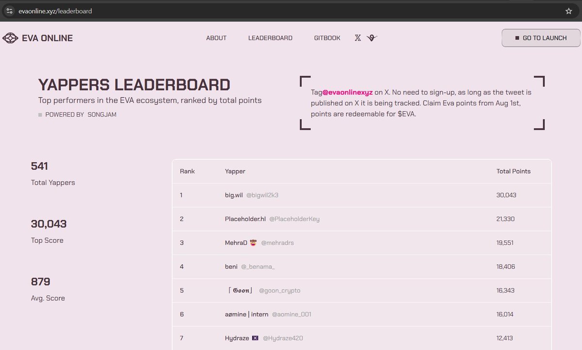Open the LEADERBOARD navigation item
Viewport: 582px width, 350px height.
[x=270, y=38]
